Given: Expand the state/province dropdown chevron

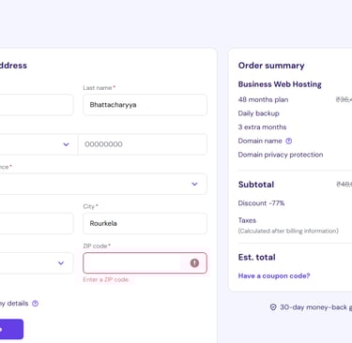Looking at the screenshot, I should (x=194, y=184).
